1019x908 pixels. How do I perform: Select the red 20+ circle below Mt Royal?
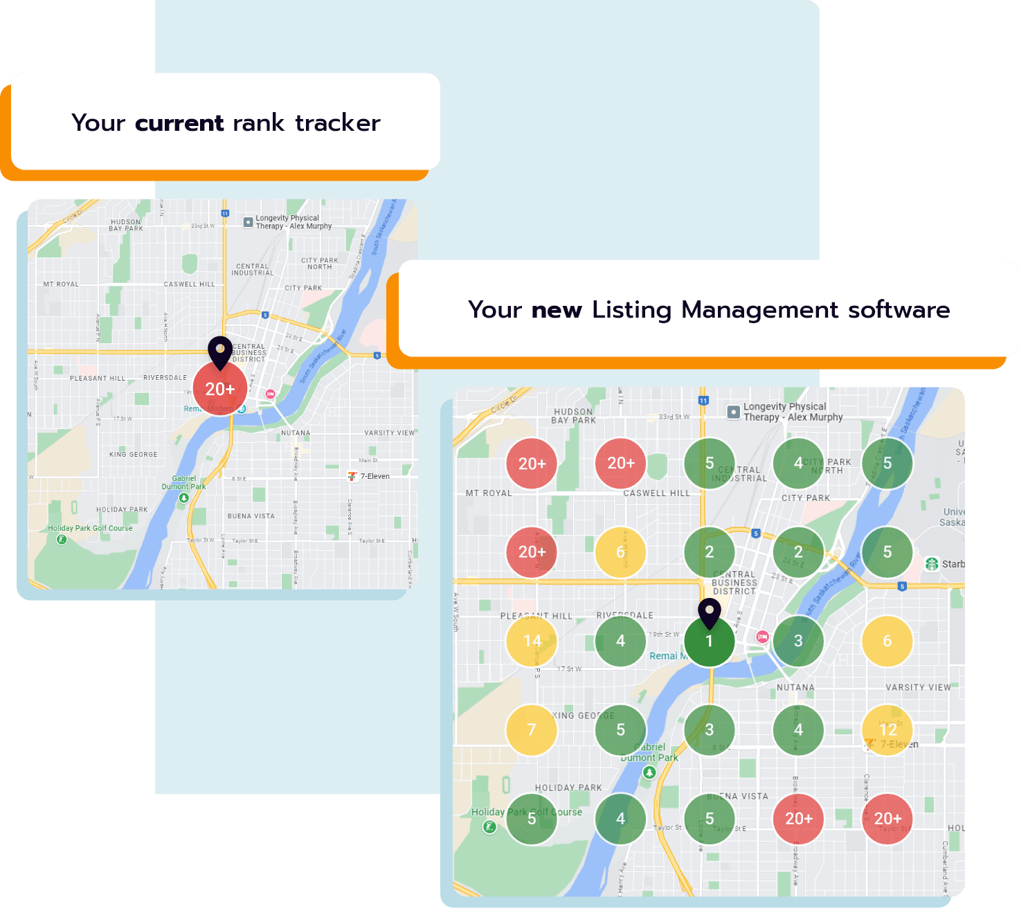[x=532, y=552]
